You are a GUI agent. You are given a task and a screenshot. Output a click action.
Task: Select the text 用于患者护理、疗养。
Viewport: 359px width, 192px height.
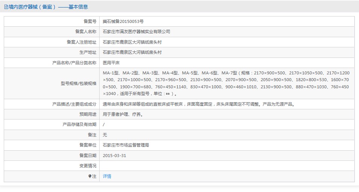coord(124,114)
